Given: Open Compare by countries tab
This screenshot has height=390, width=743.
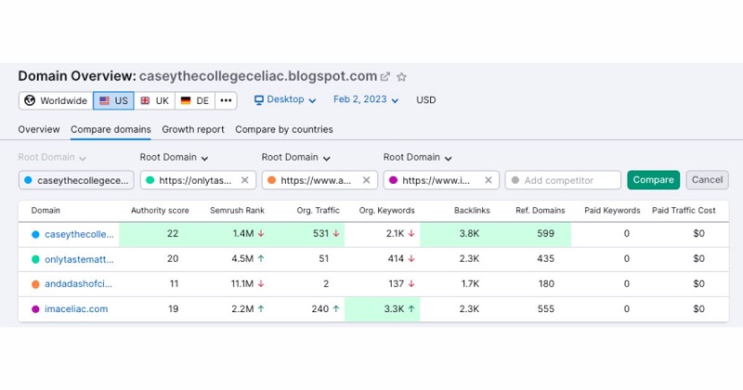Looking at the screenshot, I should pos(284,129).
